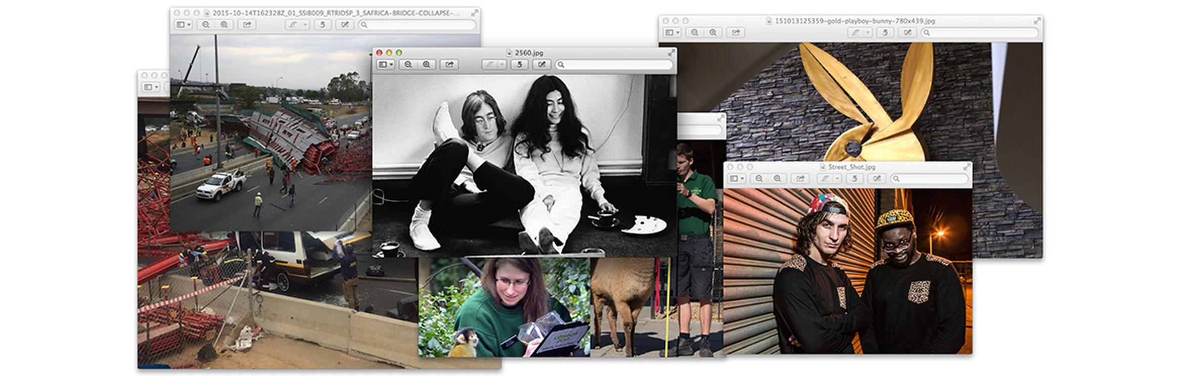1183x376 pixels.
Task: Zoom out in the 2560.jpg window
Action: [x=408, y=65]
